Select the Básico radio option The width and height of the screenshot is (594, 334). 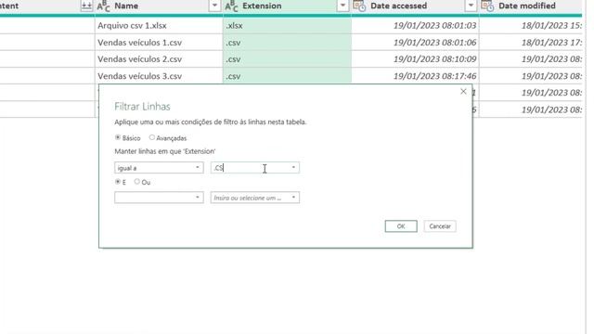(118, 137)
